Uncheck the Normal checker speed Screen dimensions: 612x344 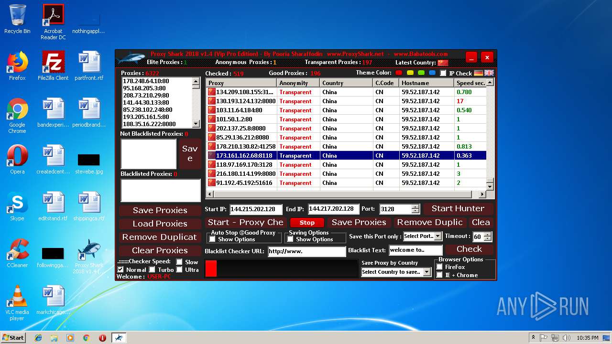(x=120, y=269)
